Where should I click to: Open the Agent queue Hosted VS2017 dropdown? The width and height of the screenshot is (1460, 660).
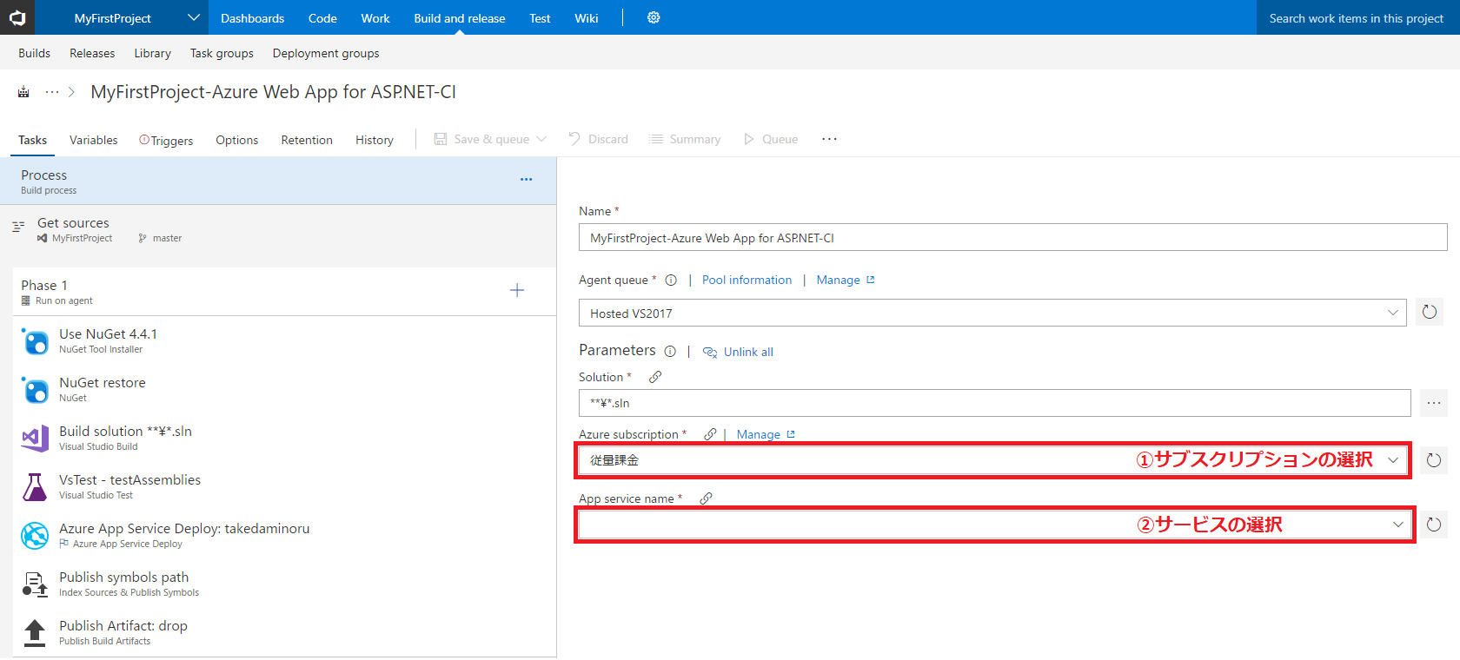(x=992, y=313)
